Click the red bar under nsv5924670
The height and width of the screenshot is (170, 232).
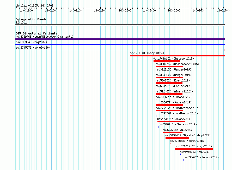(169, 94)
